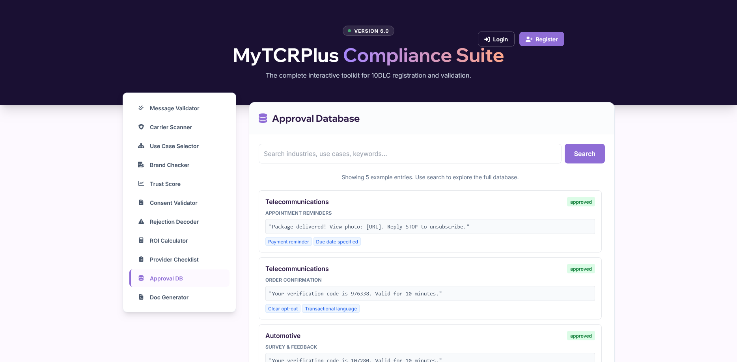Select the Brand Checker icon in sidebar
The width and height of the screenshot is (737, 362).
coord(141,165)
